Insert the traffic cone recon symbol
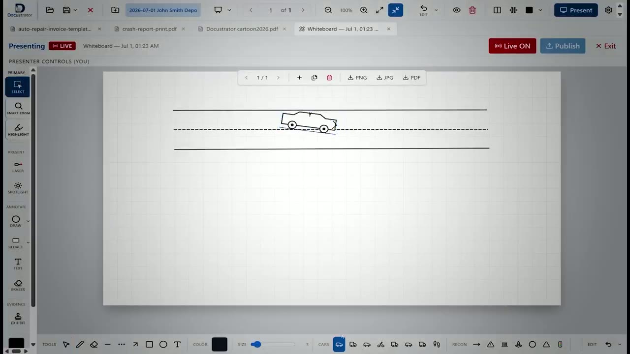The width and height of the screenshot is (630, 354). [518, 345]
